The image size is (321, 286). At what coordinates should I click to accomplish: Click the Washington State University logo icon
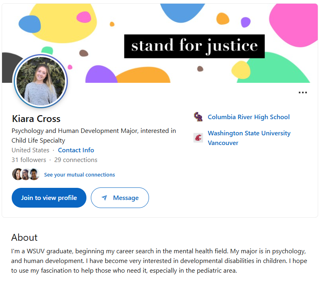(198, 138)
